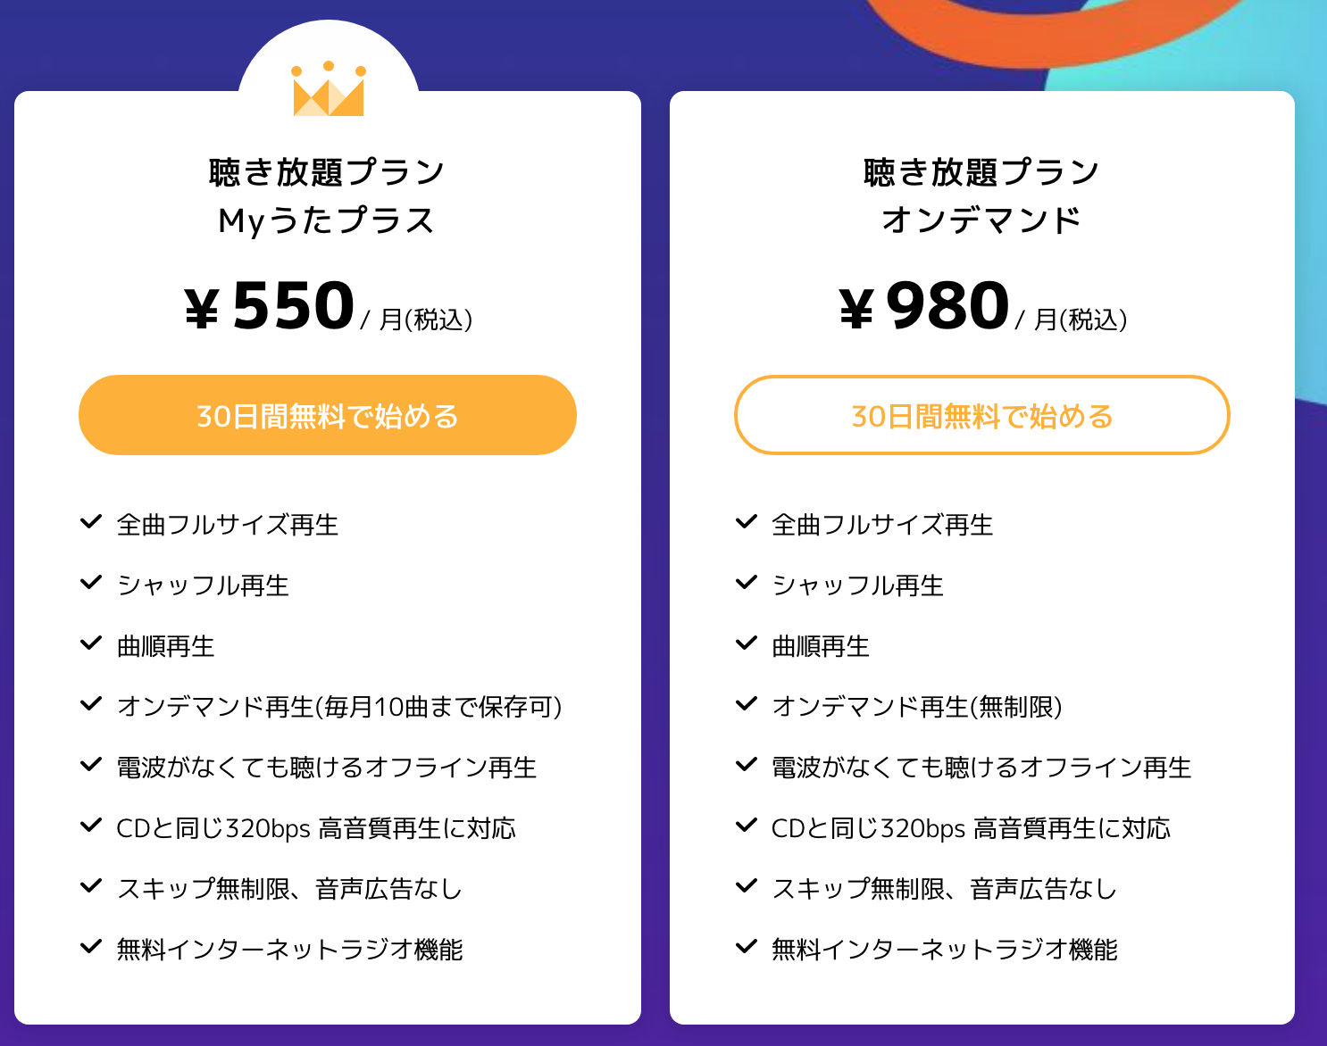The image size is (1327, 1046).
Task: Click the checkmark beside シャッフル再生 on left plan
Action: coord(91,584)
